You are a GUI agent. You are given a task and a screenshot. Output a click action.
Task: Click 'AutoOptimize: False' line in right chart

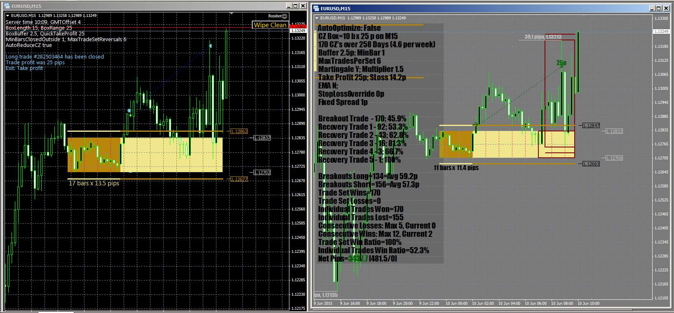[x=349, y=28]
